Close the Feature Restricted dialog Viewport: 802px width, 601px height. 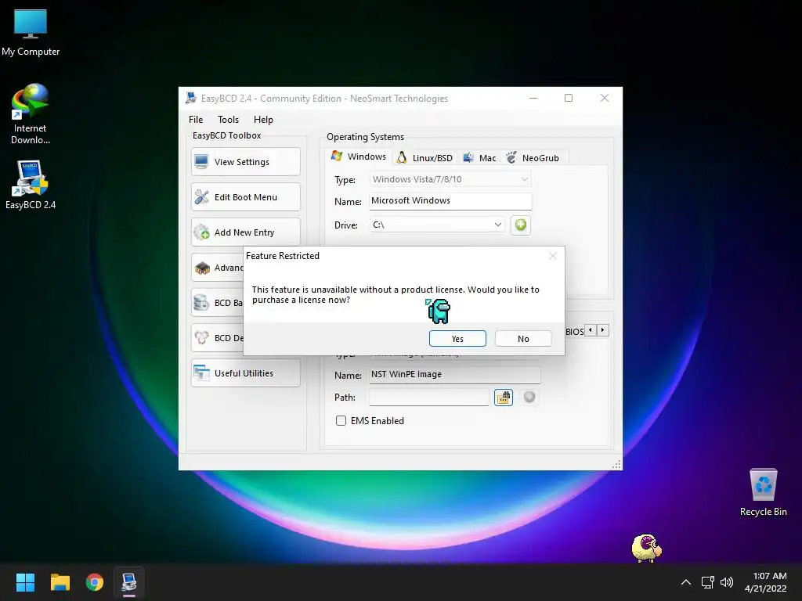click(552, 256)
